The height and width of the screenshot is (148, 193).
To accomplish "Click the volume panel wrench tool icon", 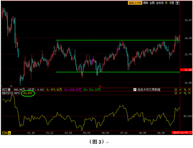I will (x=180, y=90).
